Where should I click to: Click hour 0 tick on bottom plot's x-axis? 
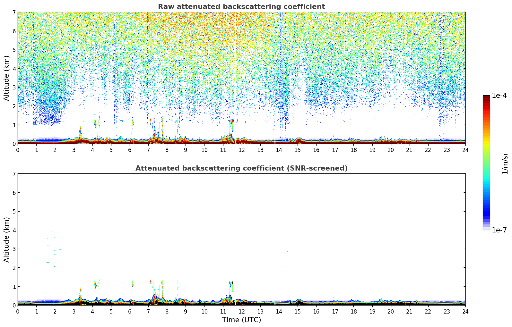[18, 311]
